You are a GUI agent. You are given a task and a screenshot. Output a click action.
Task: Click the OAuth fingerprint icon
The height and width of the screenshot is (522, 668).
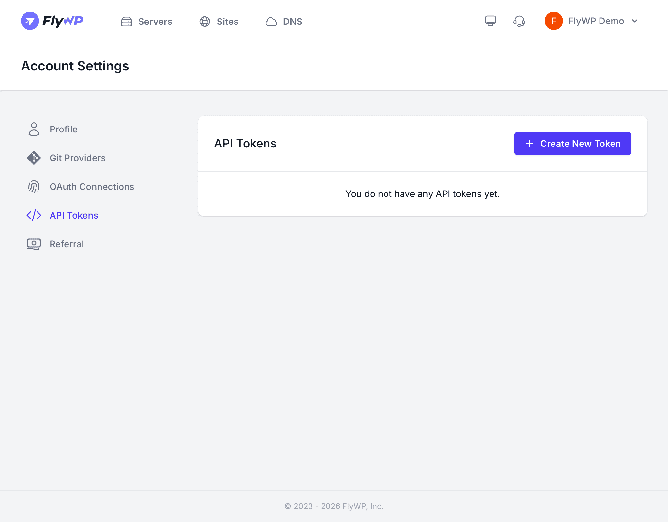click(x=34, y=187)
